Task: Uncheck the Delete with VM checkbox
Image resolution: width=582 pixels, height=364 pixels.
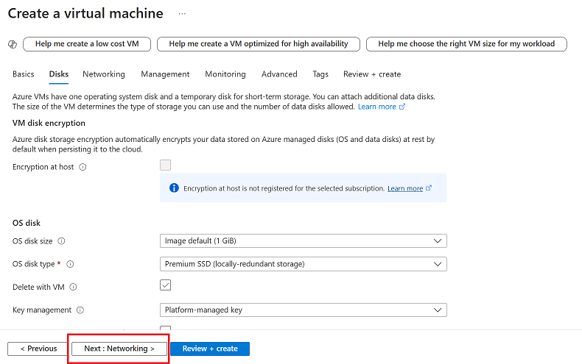Action: click(166, 285)
